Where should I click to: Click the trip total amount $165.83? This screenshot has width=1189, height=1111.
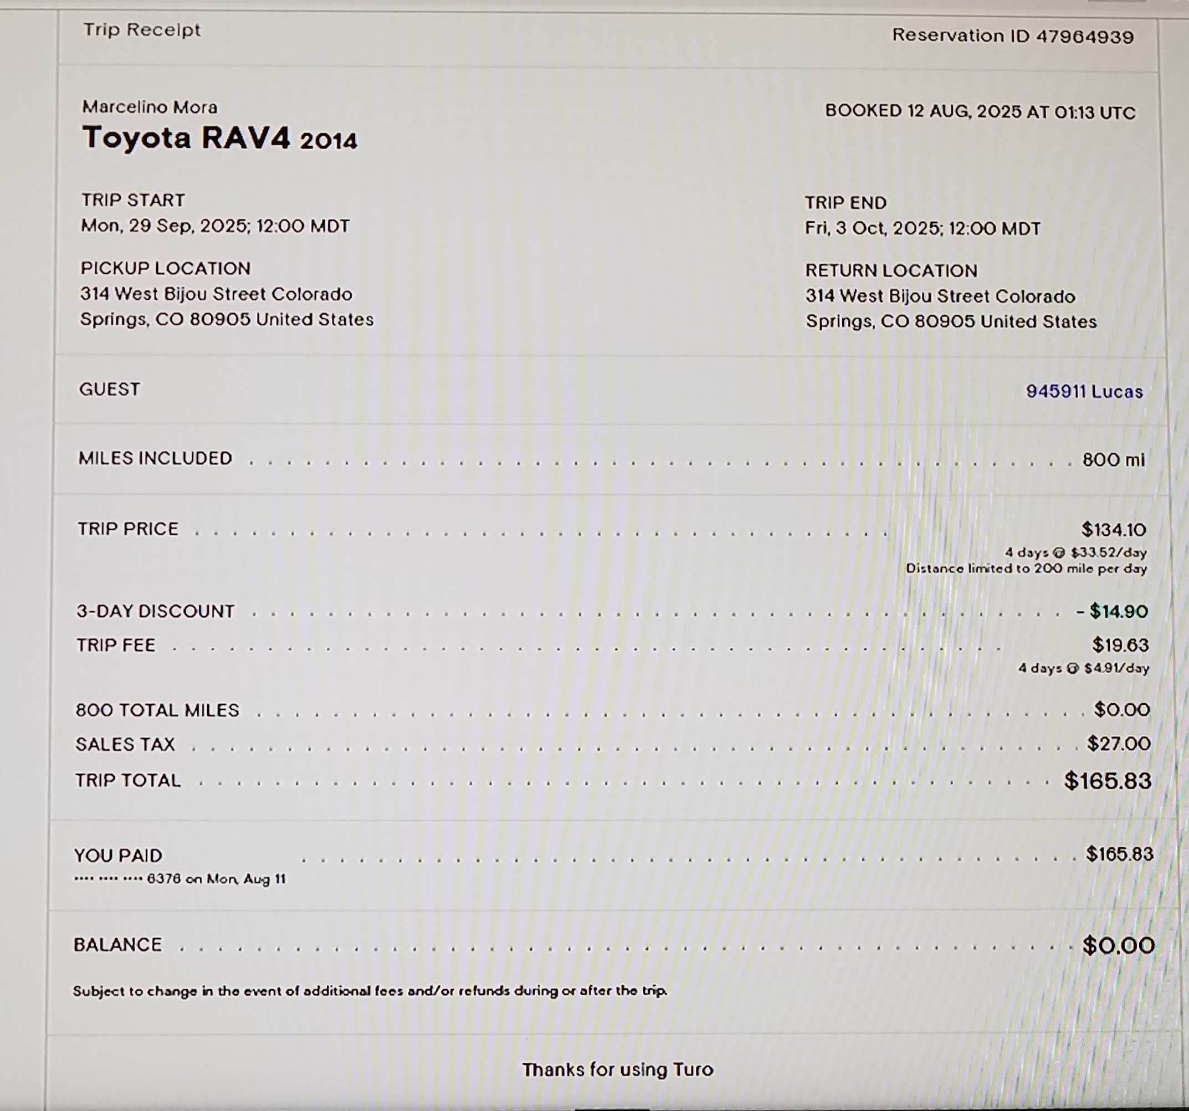click(x=1108, y=781)
